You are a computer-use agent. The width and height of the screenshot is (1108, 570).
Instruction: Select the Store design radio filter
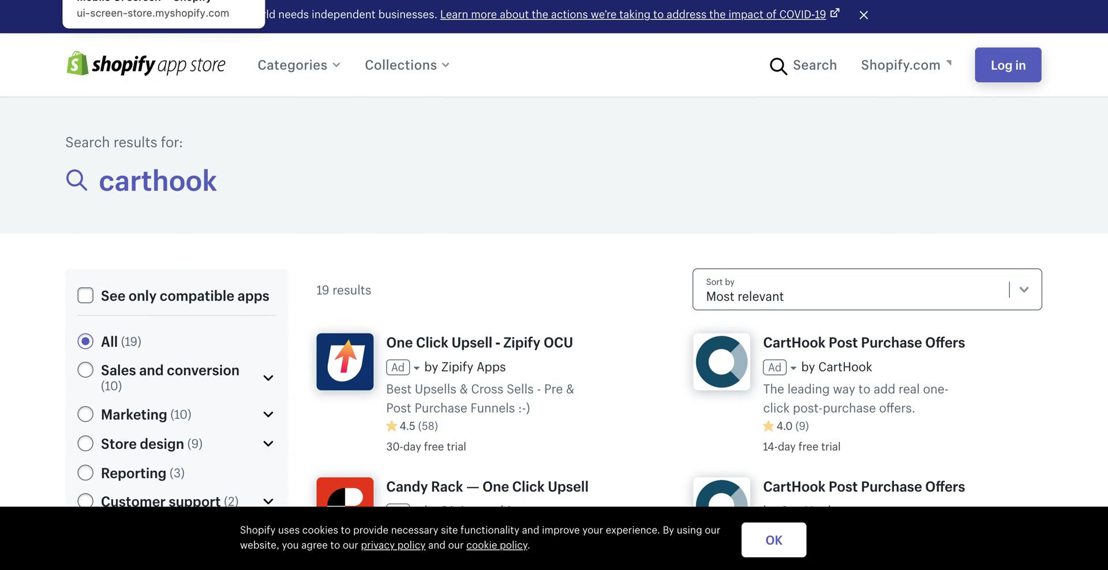(x=85, y=444)
